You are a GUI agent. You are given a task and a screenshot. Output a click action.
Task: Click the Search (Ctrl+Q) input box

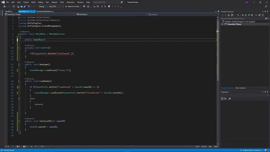click(106, 2)
